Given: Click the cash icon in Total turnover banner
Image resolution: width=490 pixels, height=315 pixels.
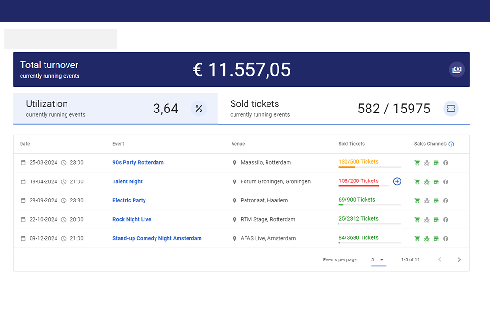Looking at the screenshot, I should (x=457, y=69).
